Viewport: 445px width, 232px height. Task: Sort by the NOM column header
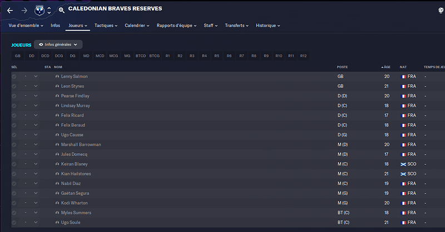pyautogui.click(x=58, y=67)
